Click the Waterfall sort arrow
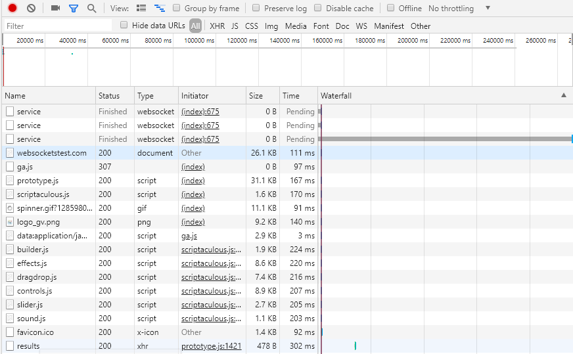The image size is (573, 354). coord(564,95)
